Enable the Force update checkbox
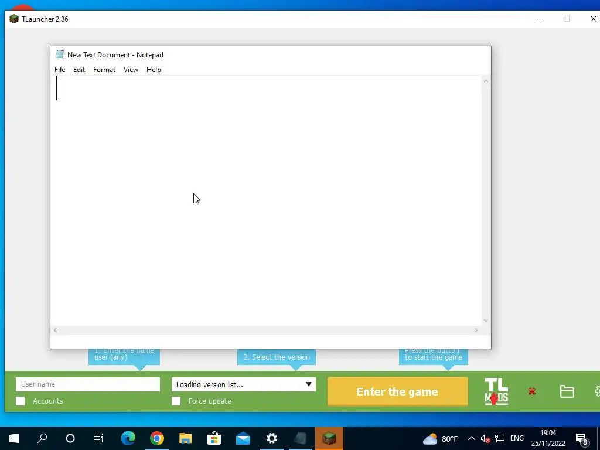 pos(176,401)
